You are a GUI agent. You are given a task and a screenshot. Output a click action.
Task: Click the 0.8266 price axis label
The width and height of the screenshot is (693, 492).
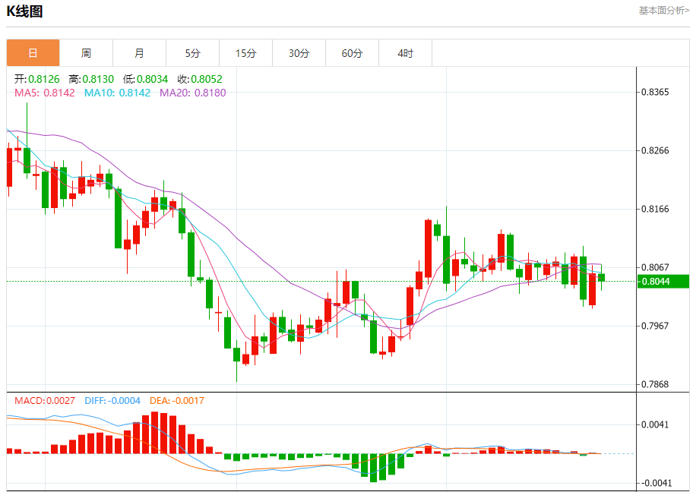(x=655, y=150)
